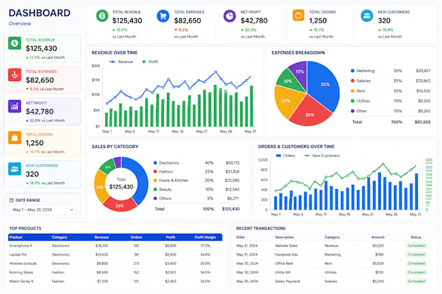Select the Wireless Earbuds product row
This screenshot has width=442, height=294.
(x=115, y=263)
